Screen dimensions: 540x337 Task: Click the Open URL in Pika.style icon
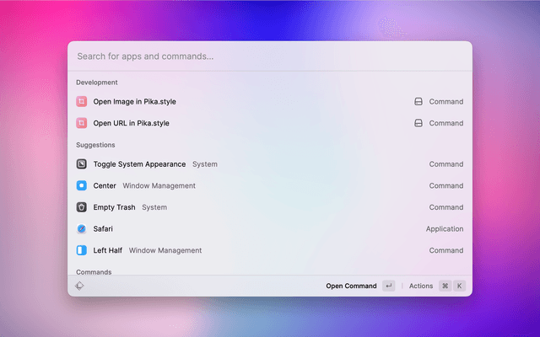point(82,123)
